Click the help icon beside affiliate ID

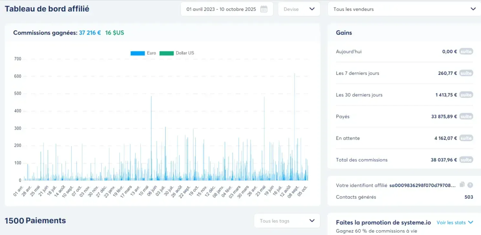click(x=470, y=185)
